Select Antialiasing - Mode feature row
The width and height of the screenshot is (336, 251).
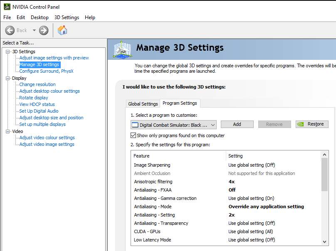(226, 207)
